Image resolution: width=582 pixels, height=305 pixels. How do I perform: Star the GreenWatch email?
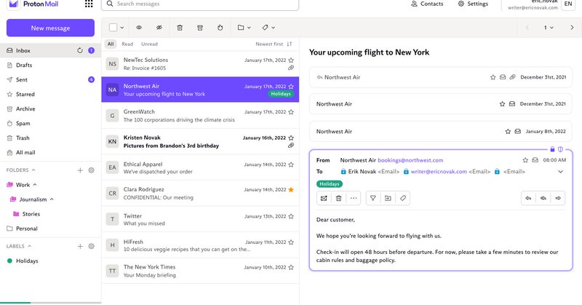click(291, 112)
